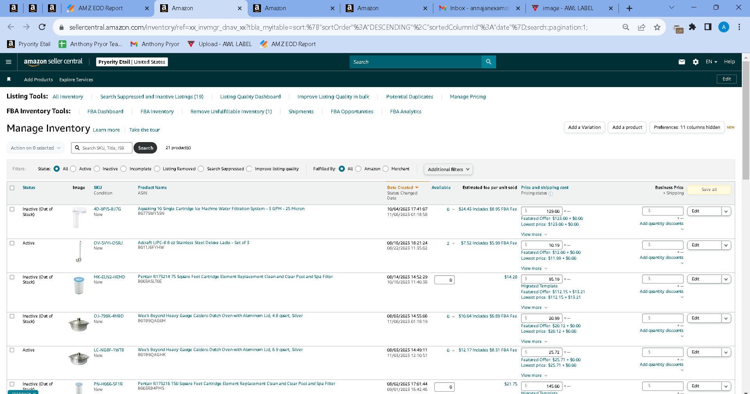Open a new browser tab

pos(629,8)
